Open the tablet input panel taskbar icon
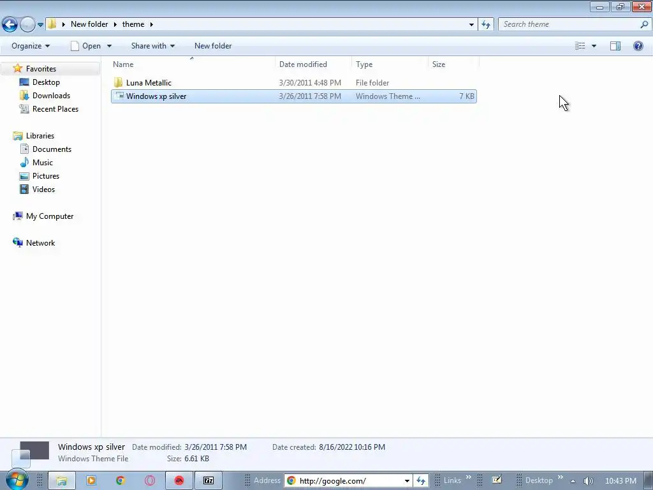 pyautogui.click(x=497, y=480)
